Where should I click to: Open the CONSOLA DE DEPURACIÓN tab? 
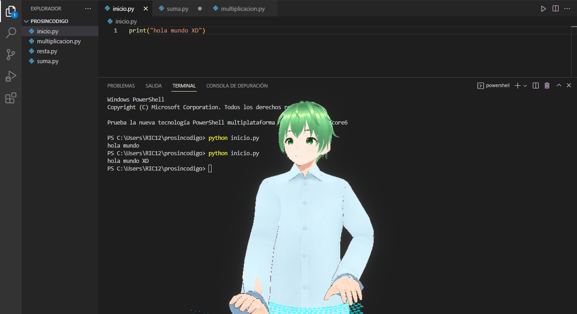[x=237, y=86]
